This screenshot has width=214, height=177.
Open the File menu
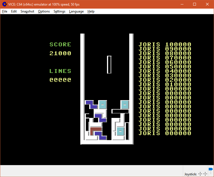pyautogui.click(x=5, y=11)
